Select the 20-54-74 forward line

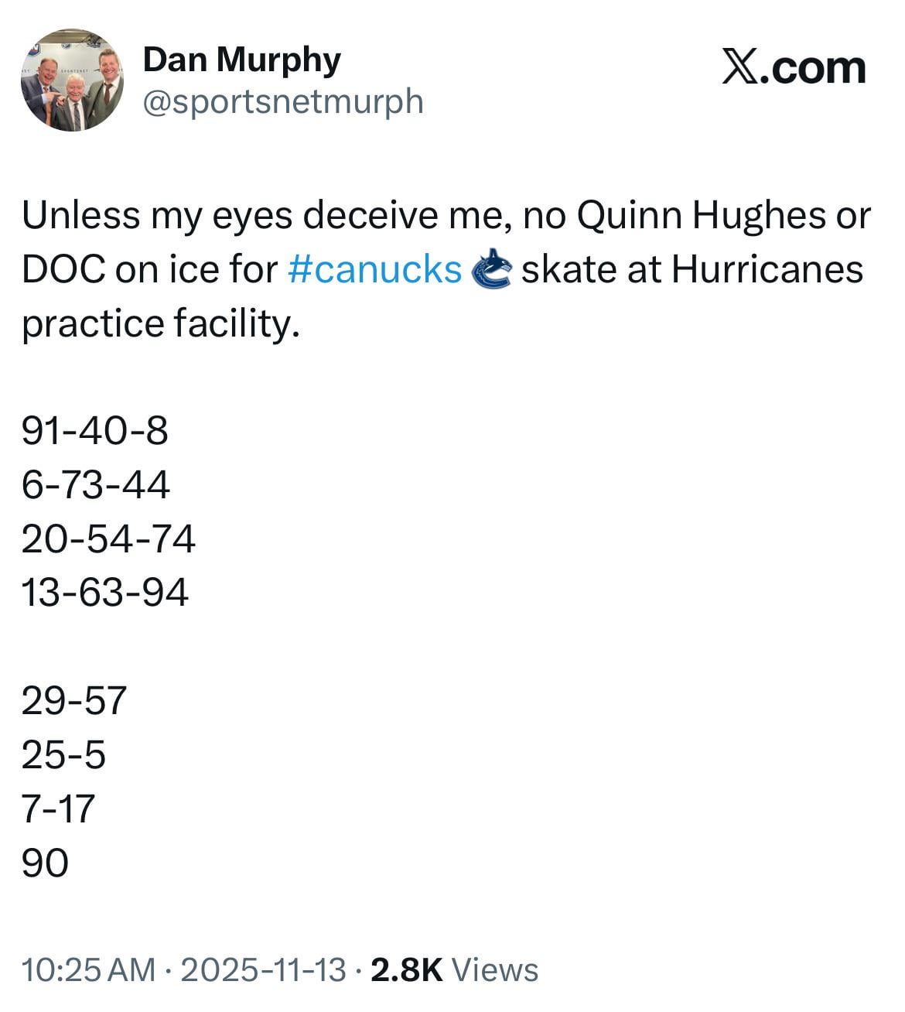point(108,538)
